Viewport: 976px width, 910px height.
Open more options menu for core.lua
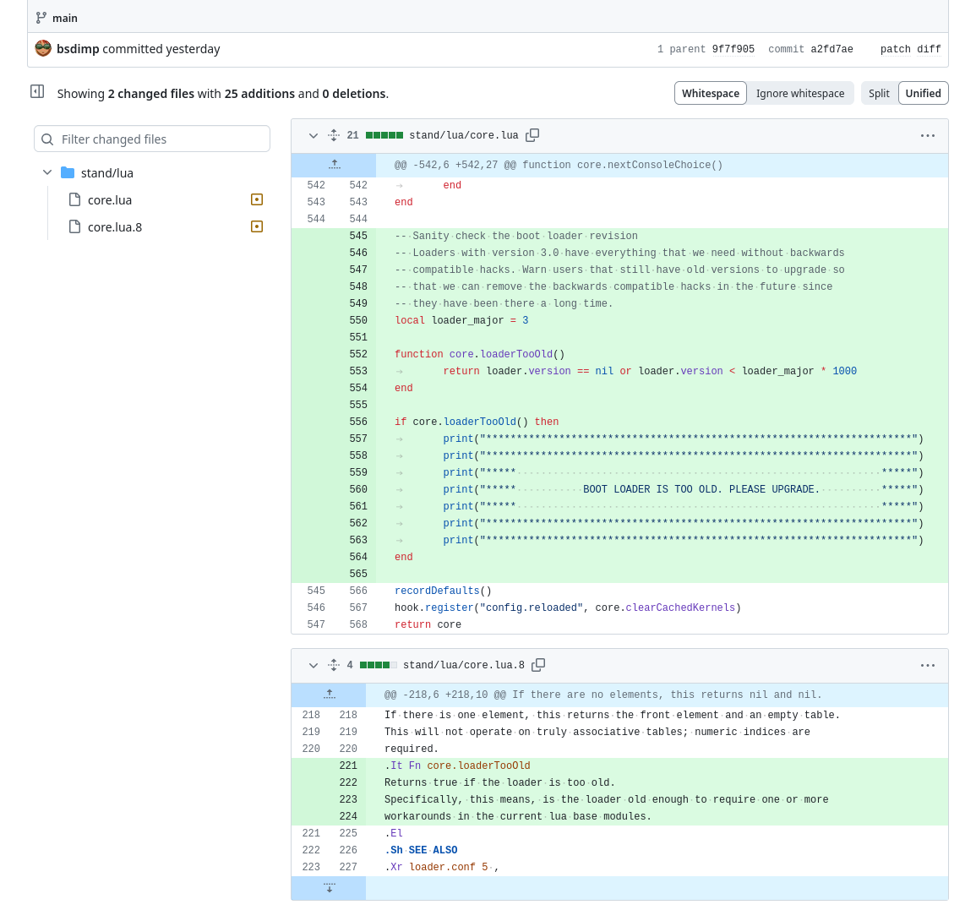coord(927,135)
